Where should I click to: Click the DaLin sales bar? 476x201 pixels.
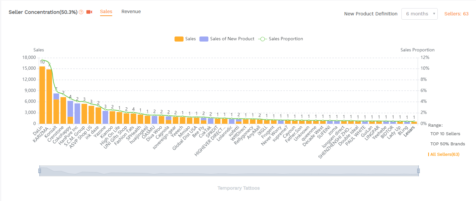pos(42,95)
